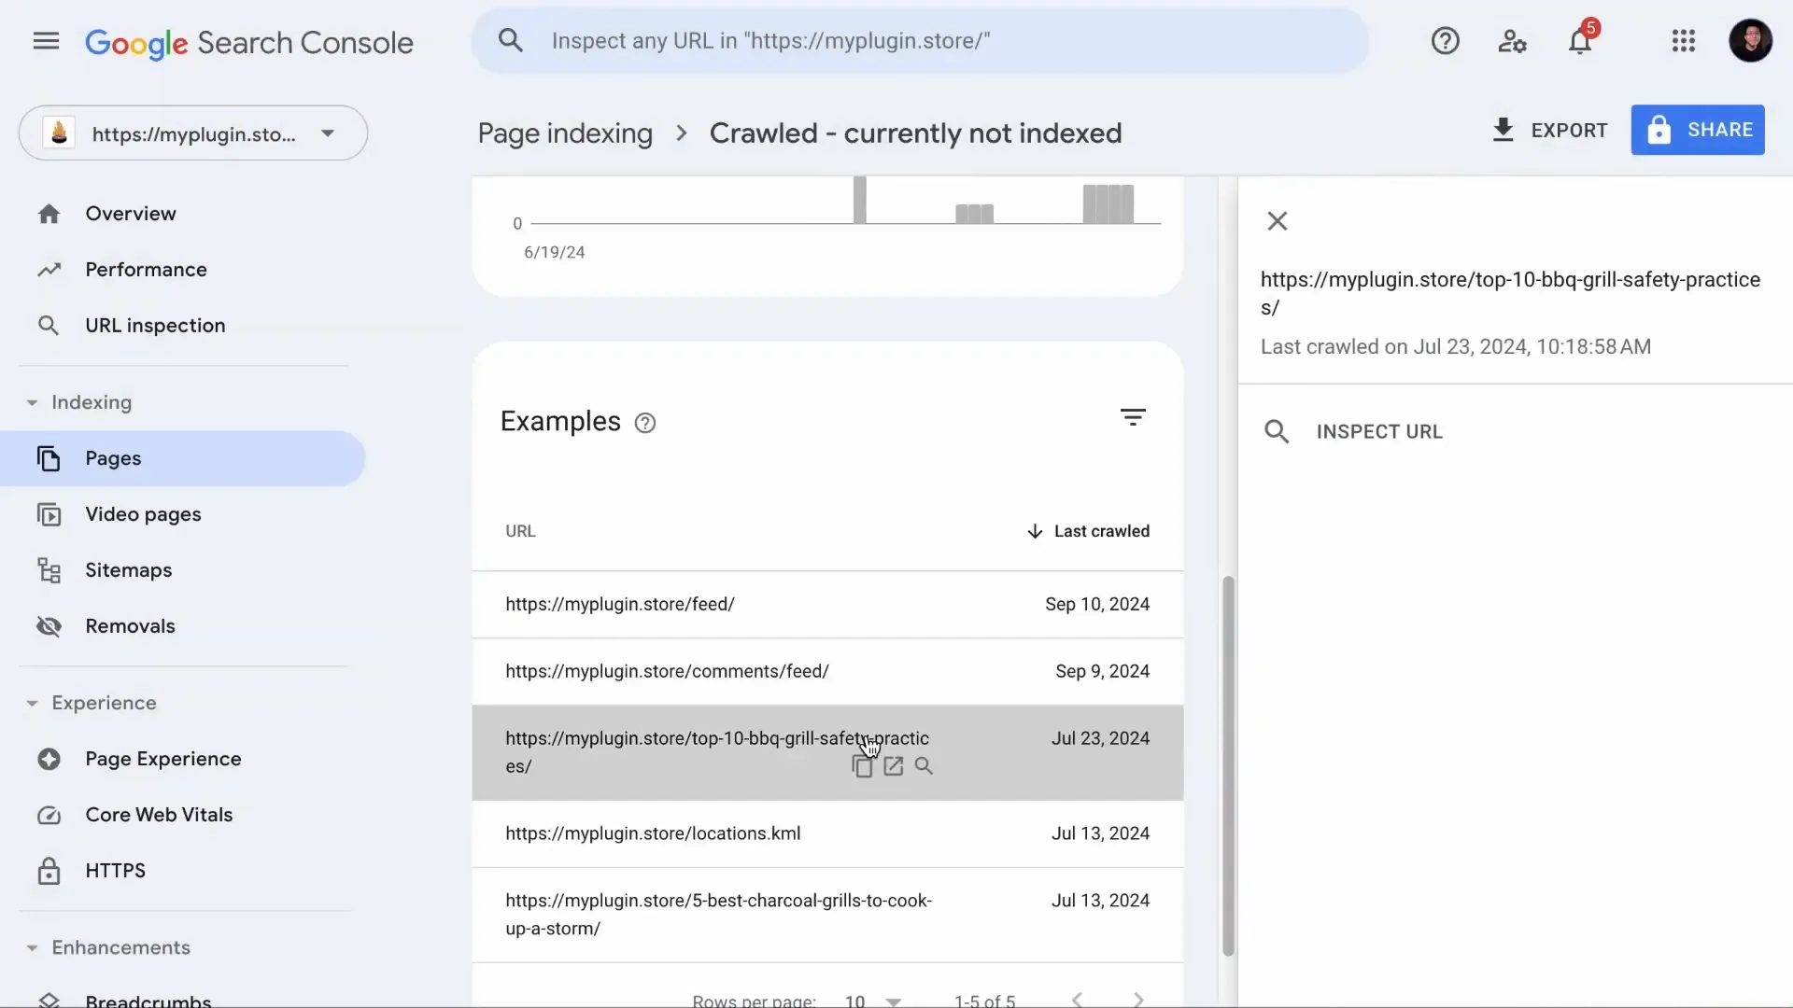Close the URL details side panel
1793x1008 pixels.
(1278, 221)
